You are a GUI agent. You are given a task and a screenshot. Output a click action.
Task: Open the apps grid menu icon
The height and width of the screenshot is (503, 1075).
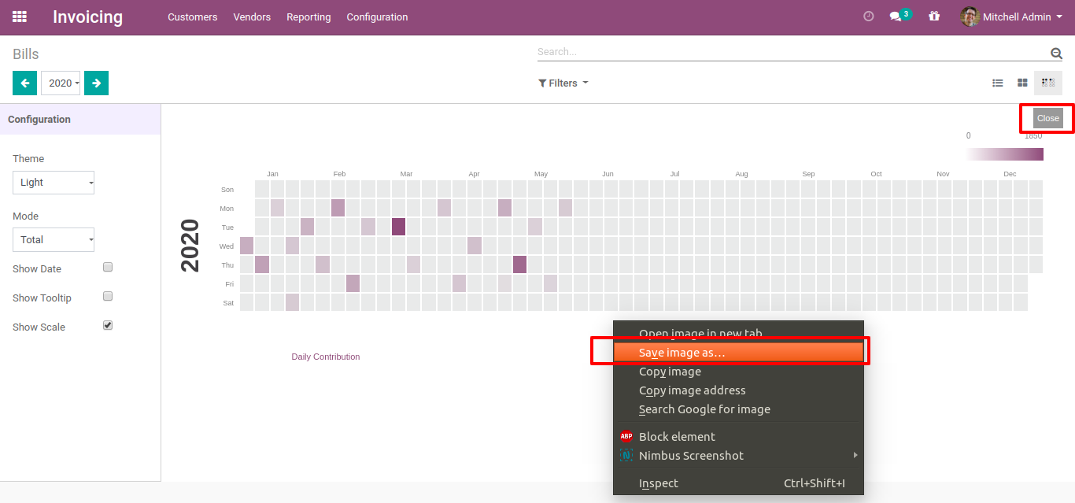coord(20,17)
